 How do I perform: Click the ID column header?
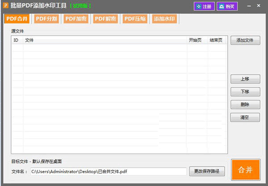pyautogui.click(x=17, y=40)
